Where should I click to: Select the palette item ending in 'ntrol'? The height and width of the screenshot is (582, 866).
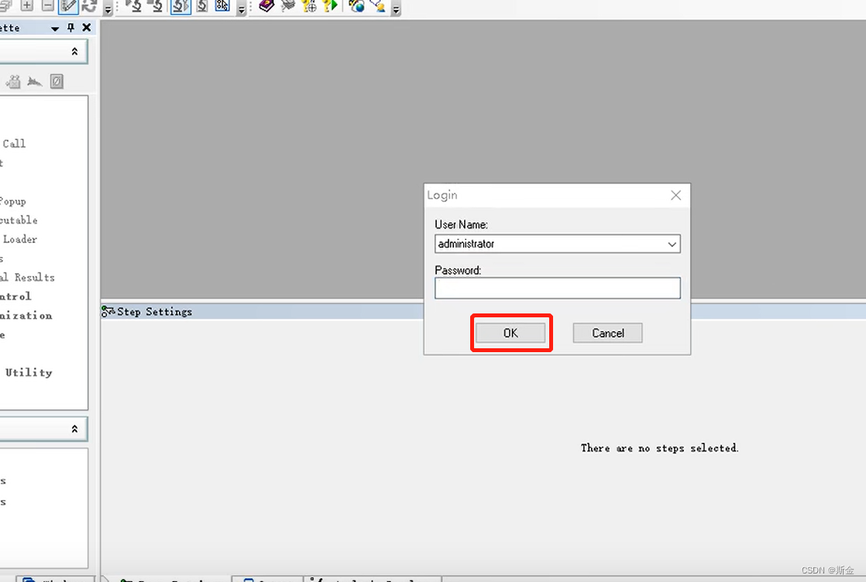coord(15,296)
